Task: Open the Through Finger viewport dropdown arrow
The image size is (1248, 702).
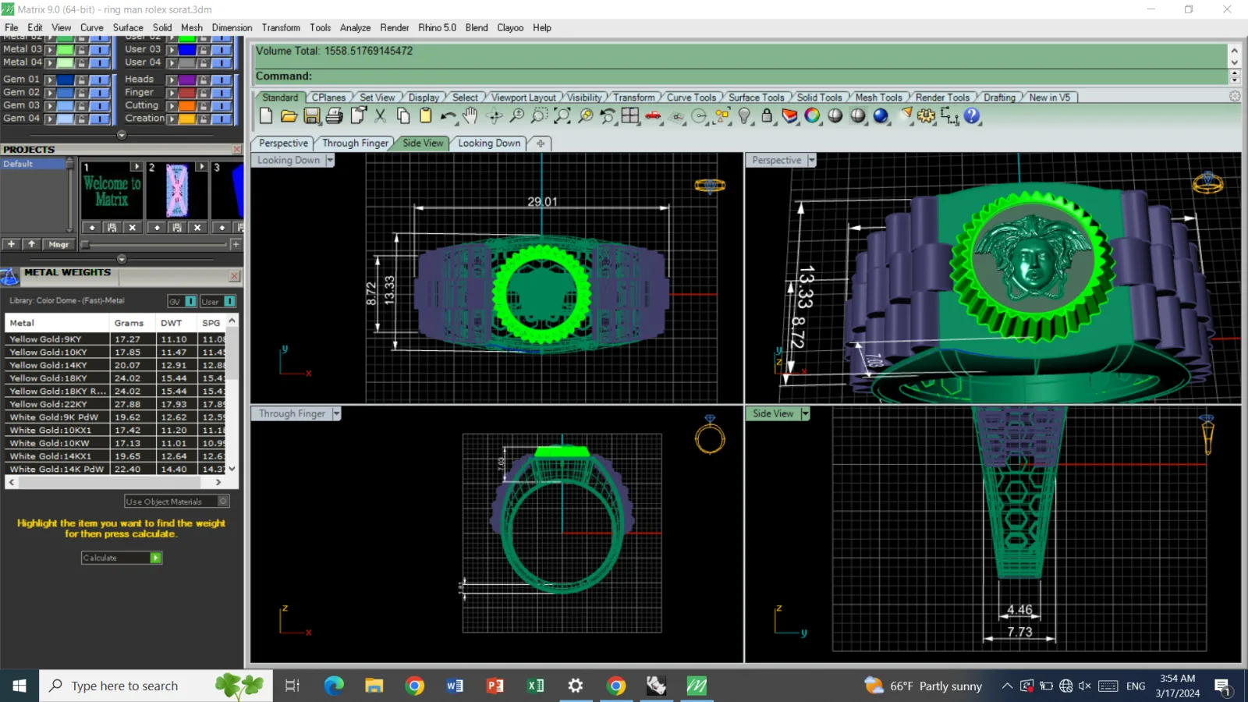Action: pyautogui.click(x=336, y=413)
